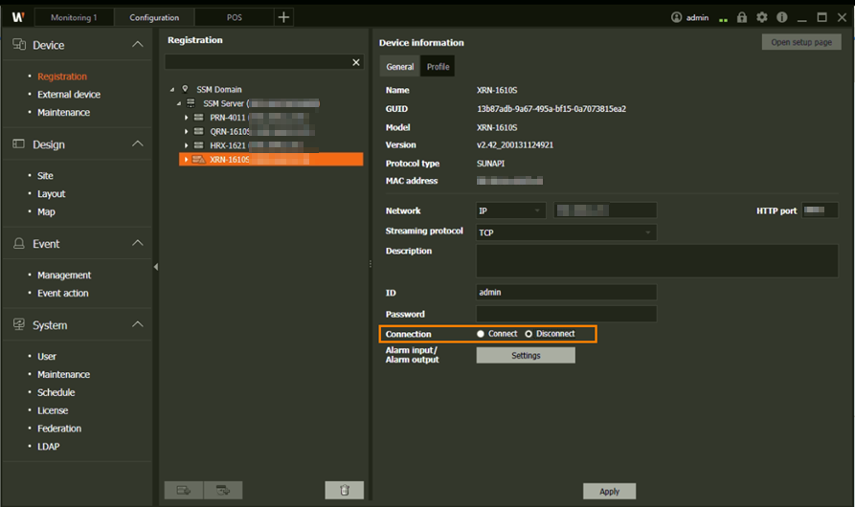855x507 pixels.
Task: Expand the QRN-1610S tree node
Action: [186, 131]
